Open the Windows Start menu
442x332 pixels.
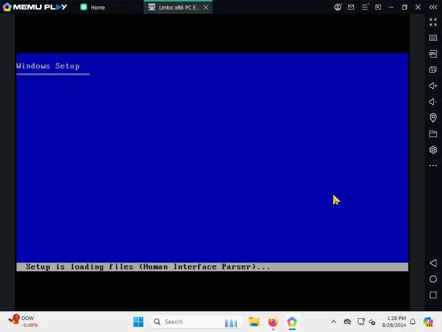click(x=138, y=322)
